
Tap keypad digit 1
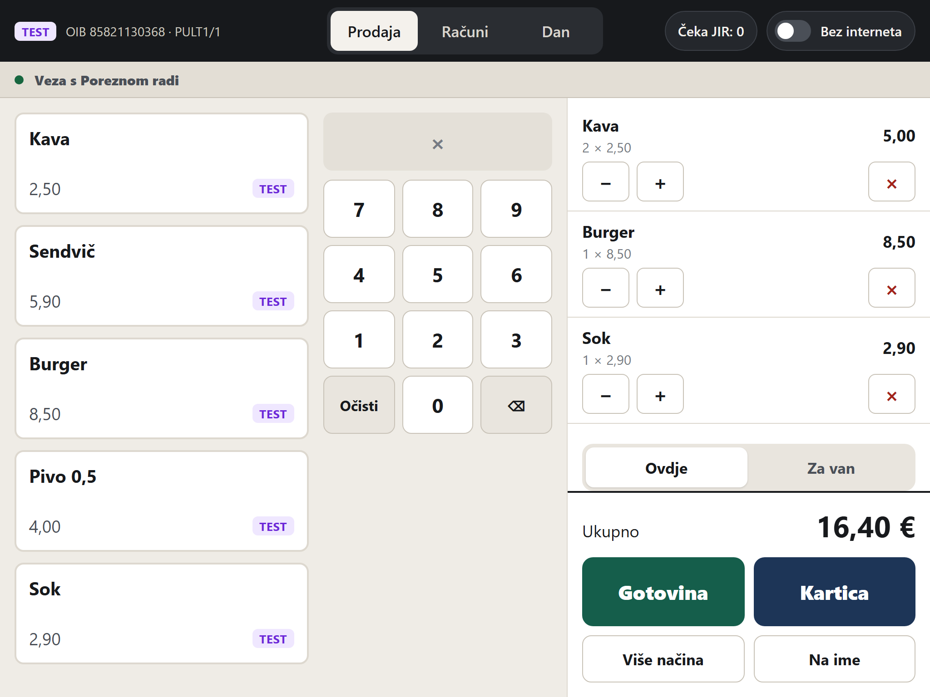[x=359, y=339]
